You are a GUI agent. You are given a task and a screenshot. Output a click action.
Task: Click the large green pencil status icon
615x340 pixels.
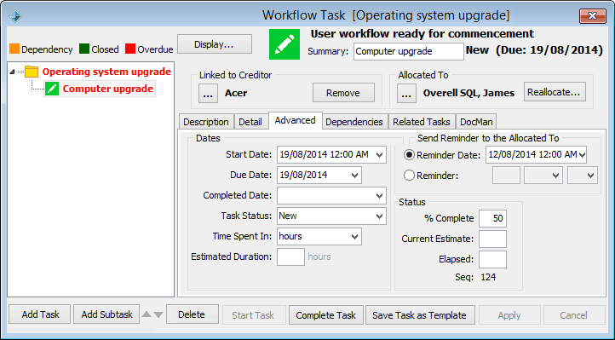[x=285, y=44]
